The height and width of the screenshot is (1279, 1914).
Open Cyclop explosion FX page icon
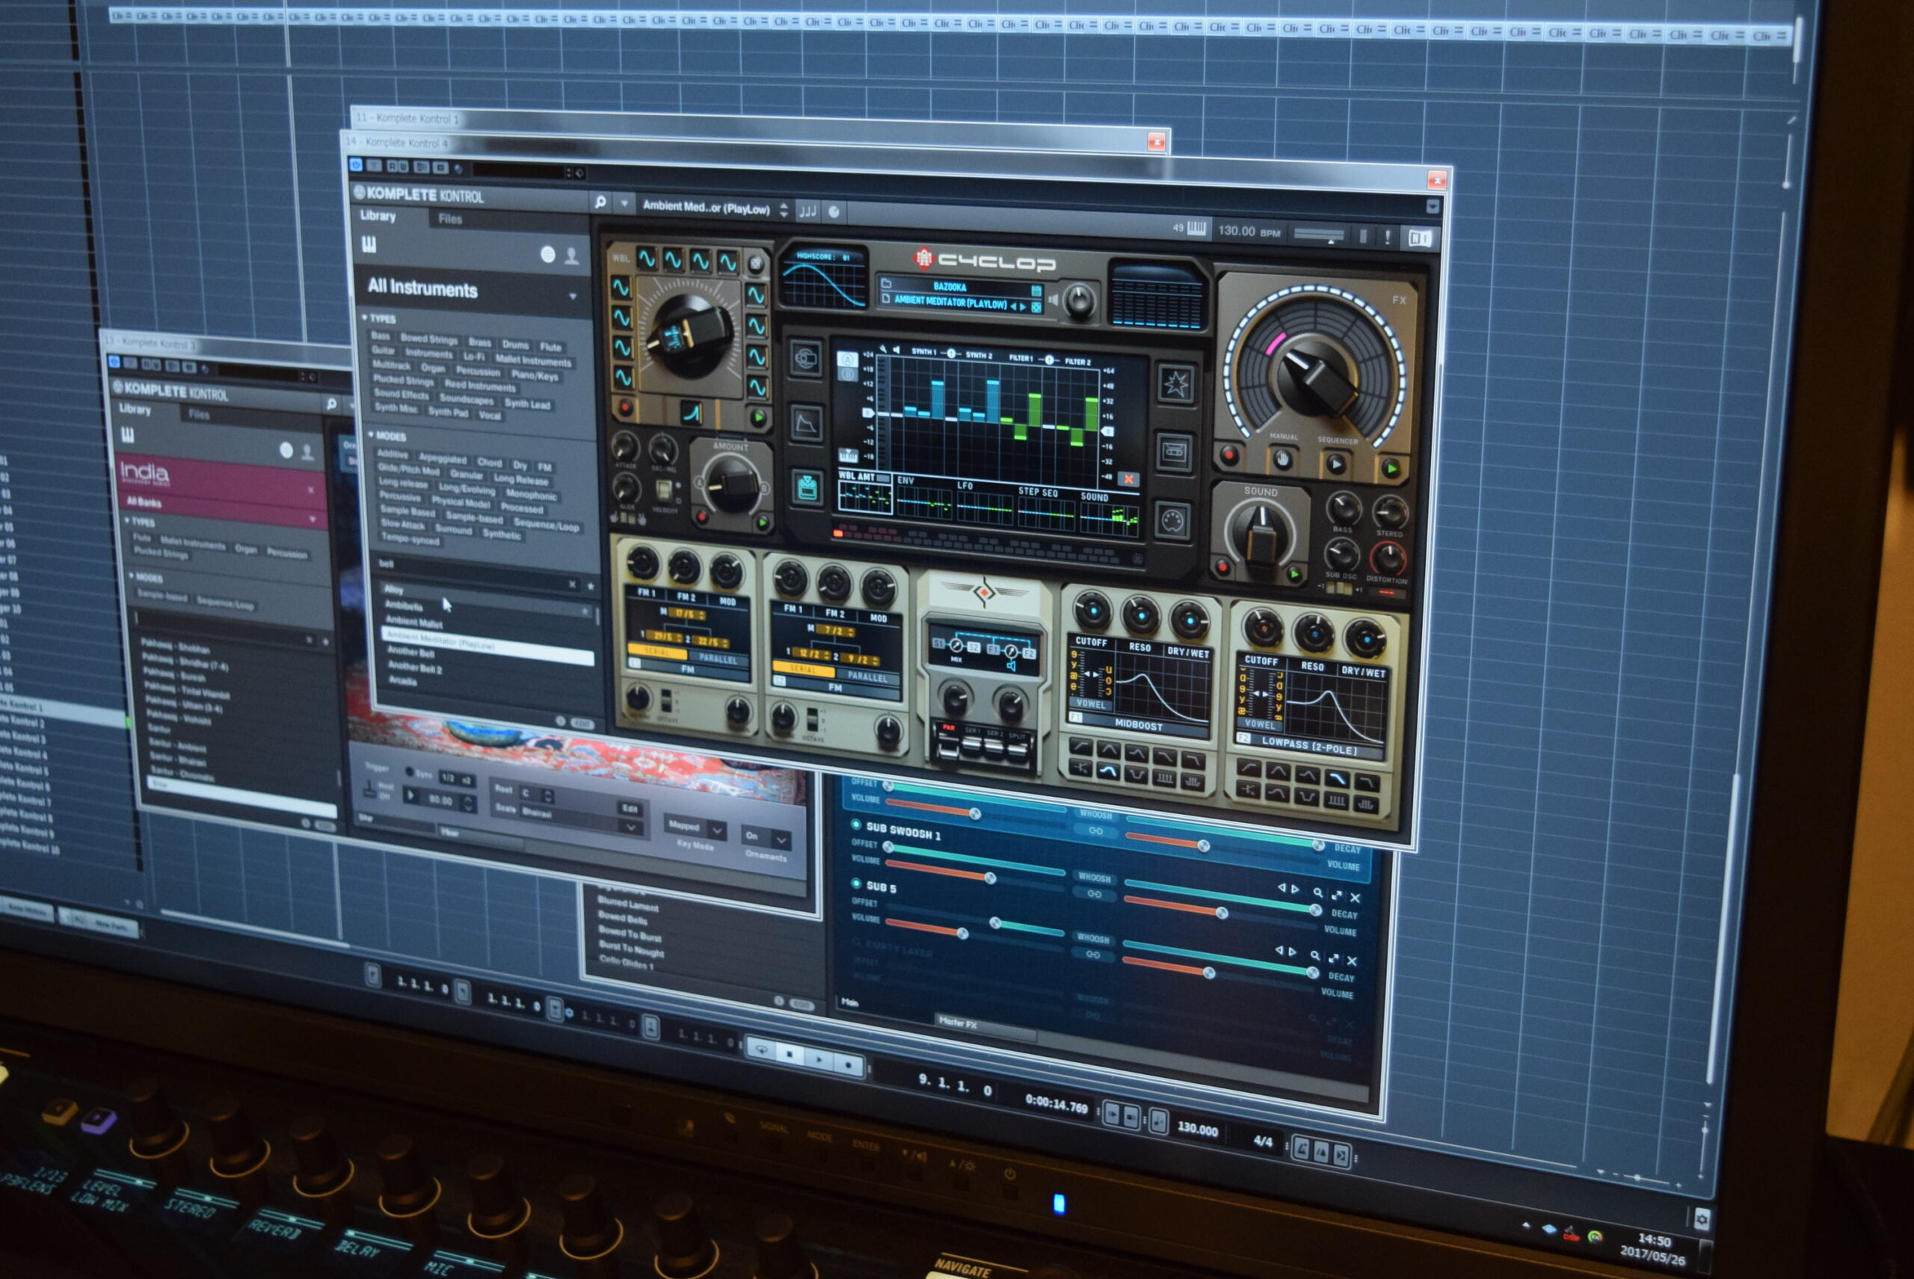[x=1175, y=384]
